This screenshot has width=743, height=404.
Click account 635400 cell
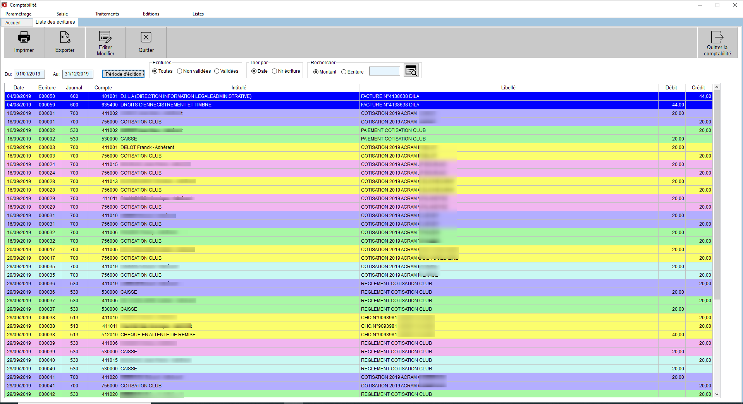click(103, 105)
